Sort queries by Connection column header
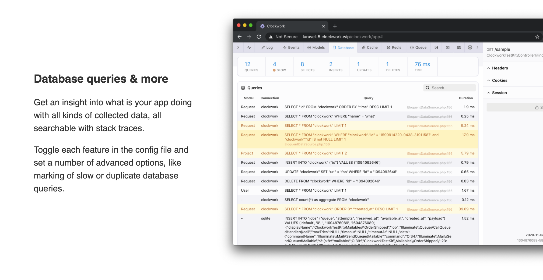The height and width of the screenshot is (280, 543). click(270, 98)
